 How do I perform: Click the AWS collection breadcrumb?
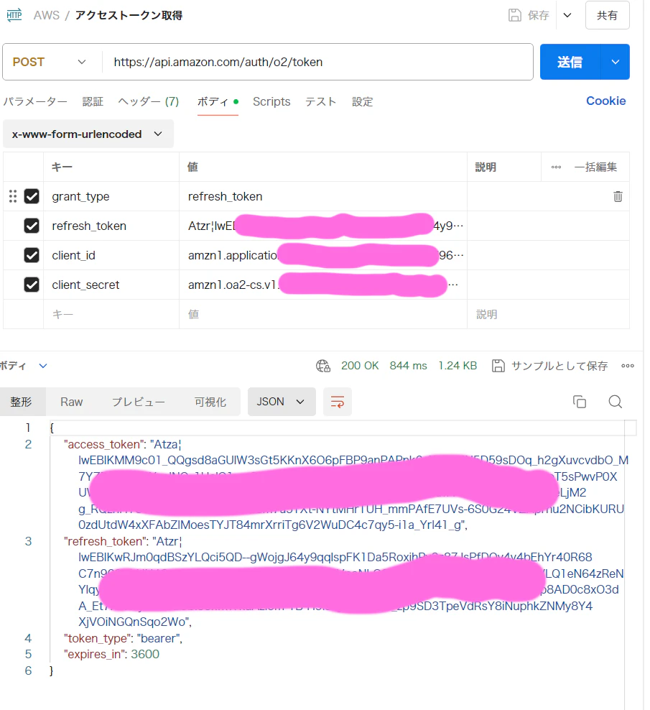46,15
